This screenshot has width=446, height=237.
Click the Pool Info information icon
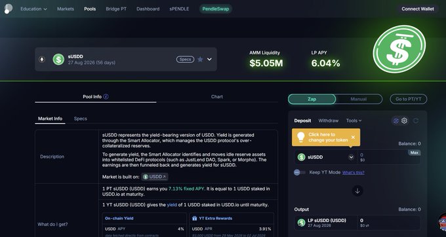point(106,97)
